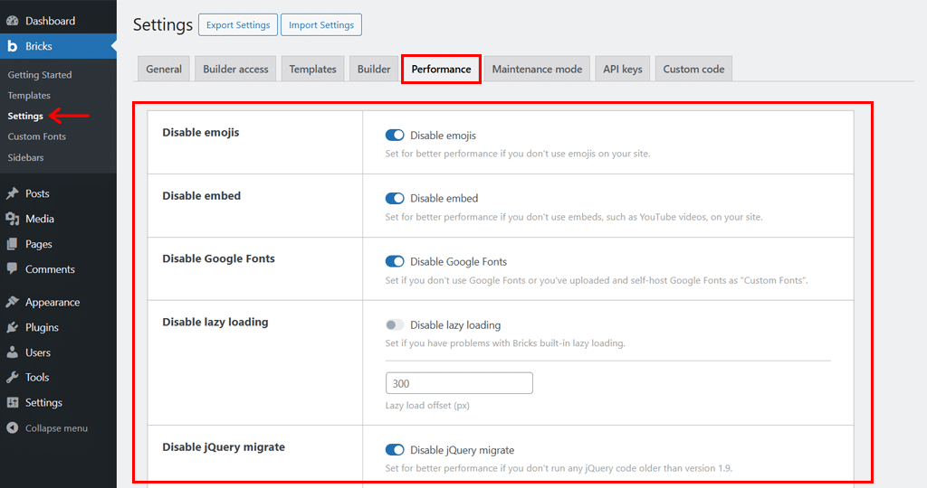This screenshot has height=488, width=927.
Task: Open Sidebars in the Bricks submenu
Action: pyautogui.click(x=25, y=157)
